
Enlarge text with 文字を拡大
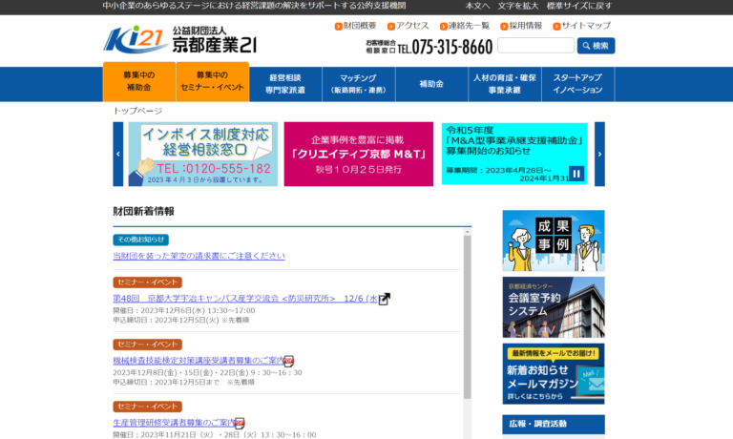point(517,6)
